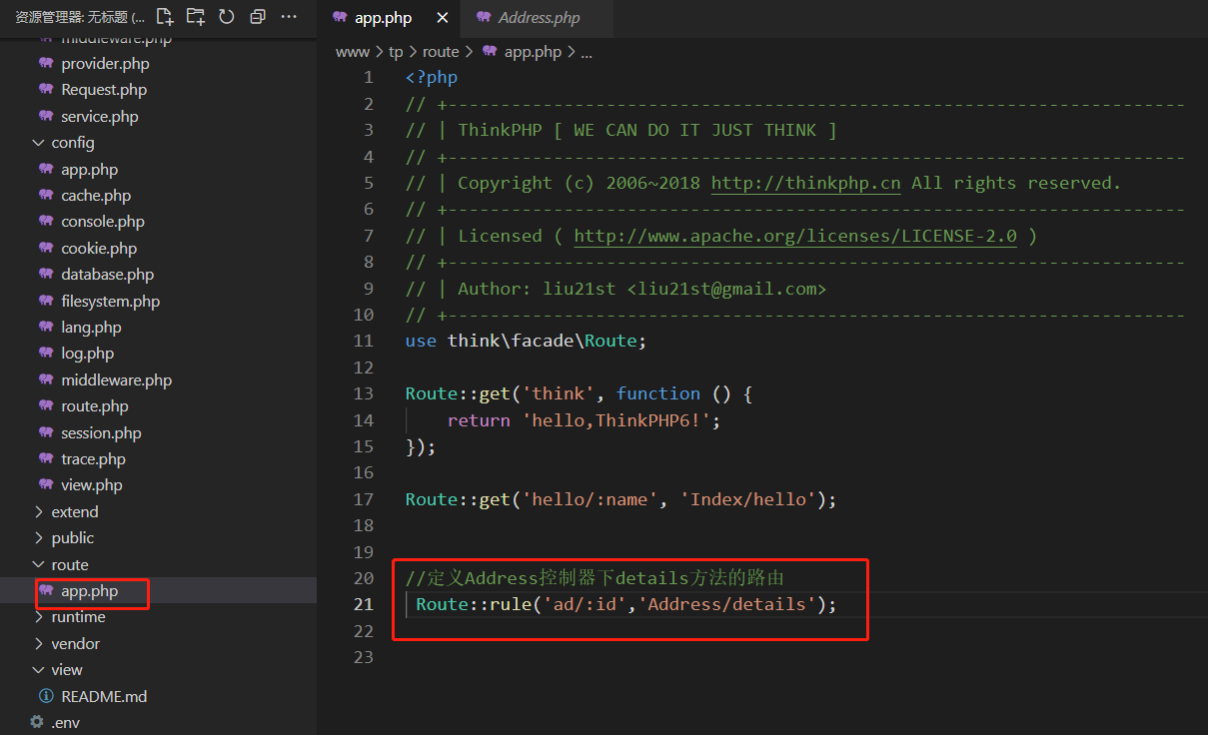Click line number 21 in the gutter
Screen dimensions: 1208x735
(x=363, y=604)
